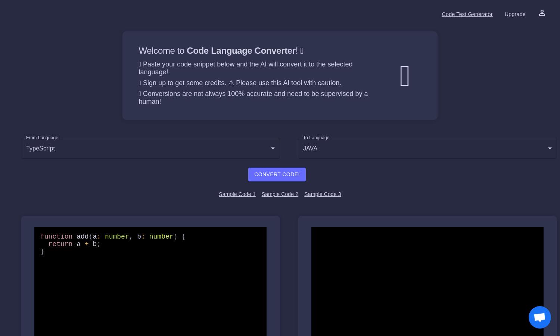Viewport: 560px width, 336px height.
Task: Expand the To Language dropdown arrow
Action: (550, 148)
